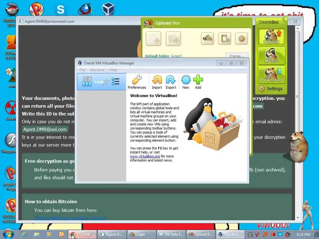Click the Export appliance icon
This screenshot has width=319, height=239.
(171, 82)
